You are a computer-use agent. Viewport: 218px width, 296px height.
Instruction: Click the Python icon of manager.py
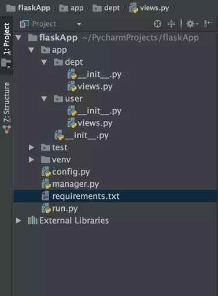(46, 184)
